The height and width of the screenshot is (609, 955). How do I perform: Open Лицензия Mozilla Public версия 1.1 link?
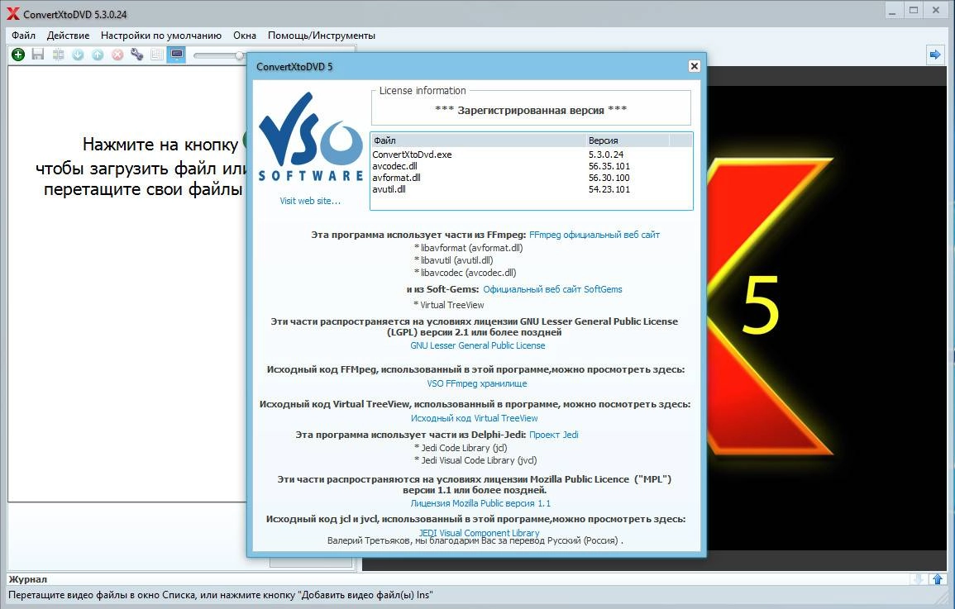click(480, 504)
